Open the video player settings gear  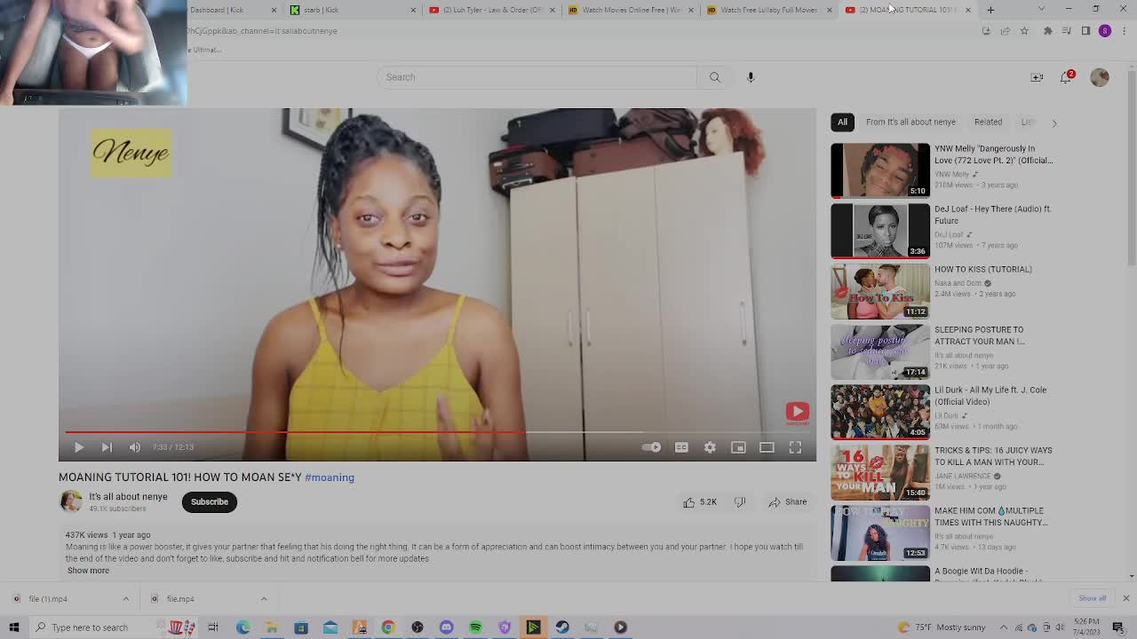click(x=710, y=447)
